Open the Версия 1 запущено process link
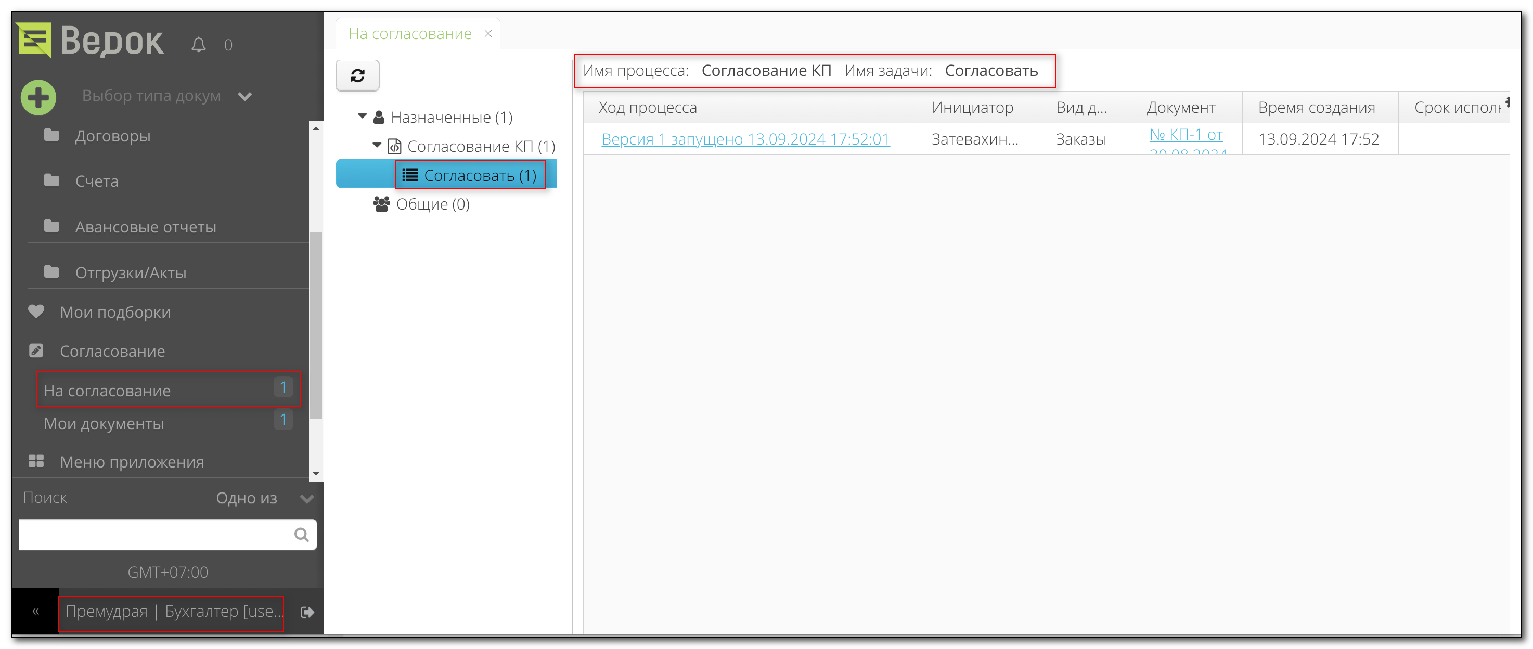The height and width of the screenshot is (649, 1533). point(745,139)
